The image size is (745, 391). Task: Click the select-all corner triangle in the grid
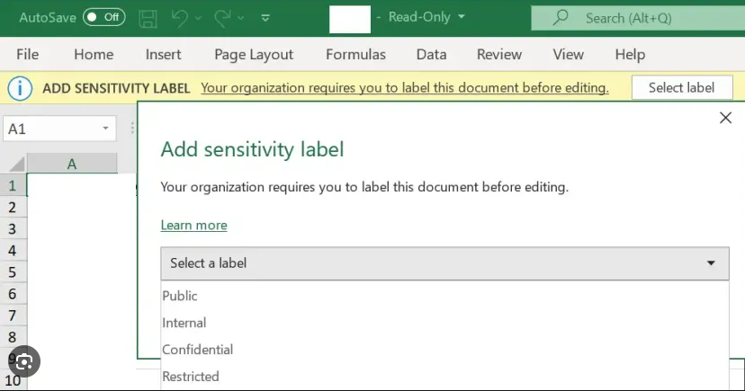pyautogui.click(x=16, y=164)
